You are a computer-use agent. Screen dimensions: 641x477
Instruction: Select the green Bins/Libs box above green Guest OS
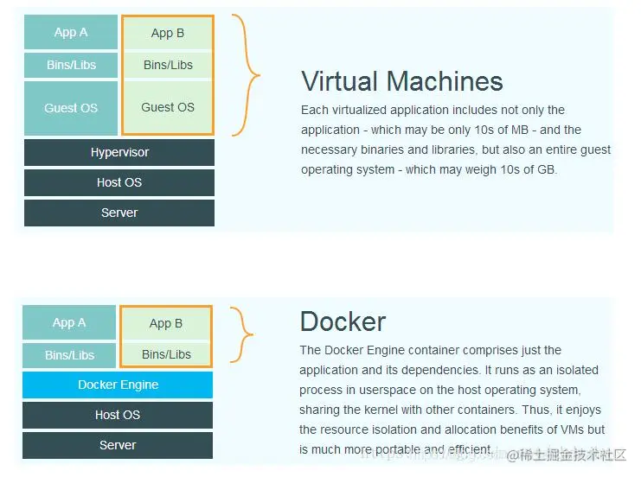(x=168, y=65)
